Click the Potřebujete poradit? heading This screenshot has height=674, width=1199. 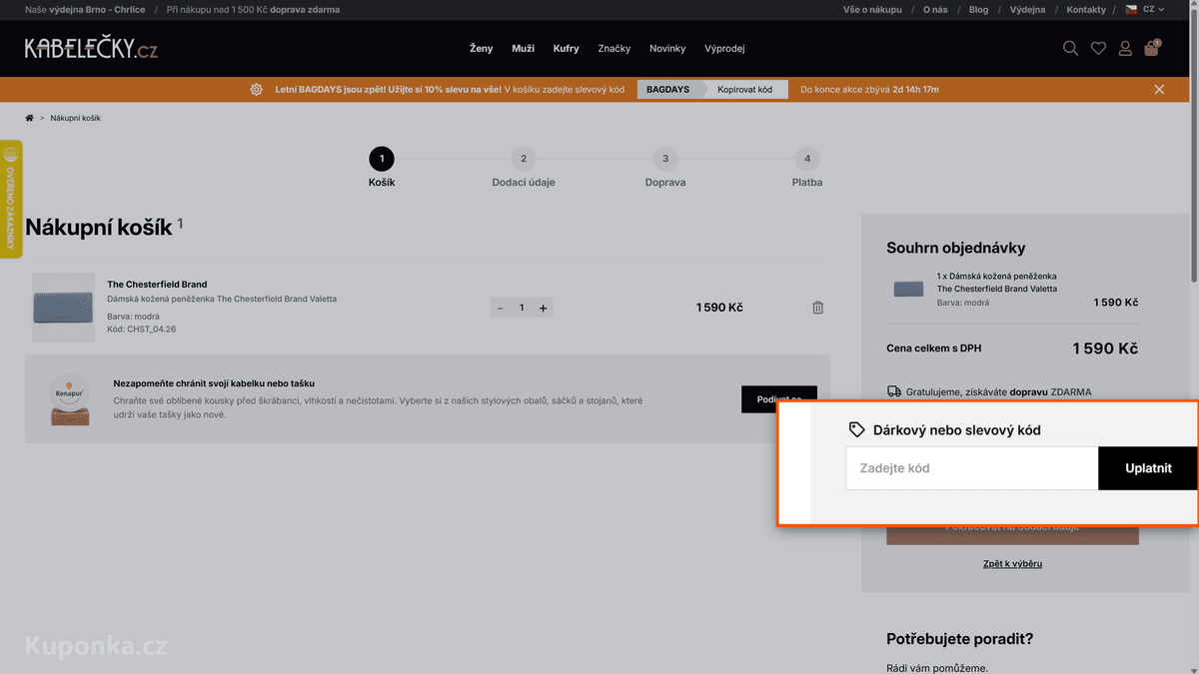(959, 639)
